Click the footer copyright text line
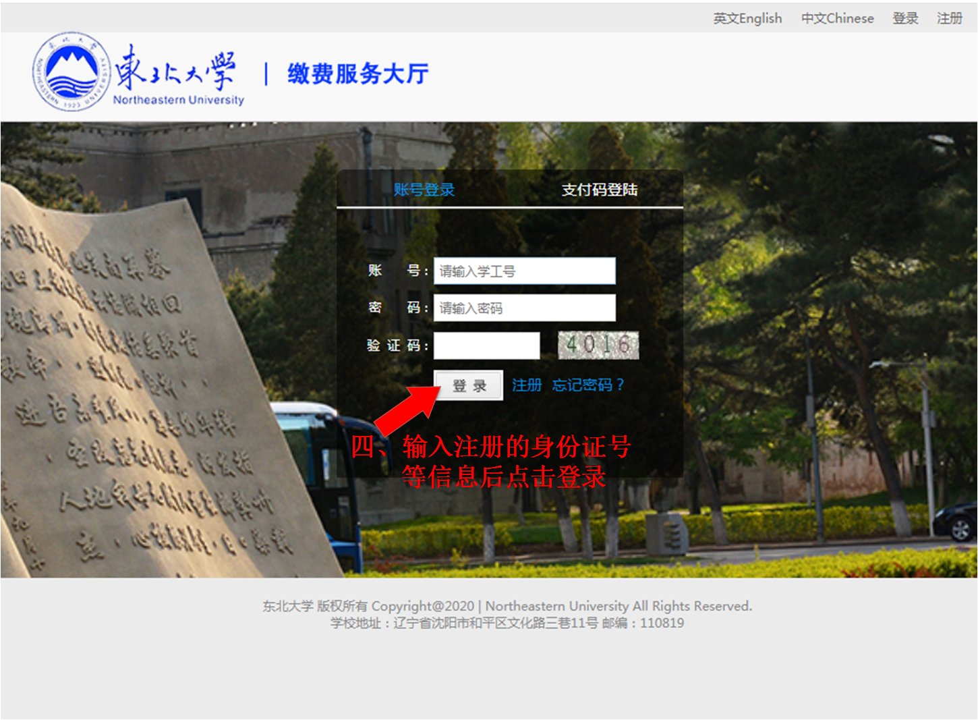978x720 pixels. click(x=507, y=606)
